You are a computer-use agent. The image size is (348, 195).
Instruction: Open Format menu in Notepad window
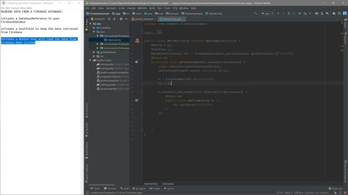coord(15,8)
